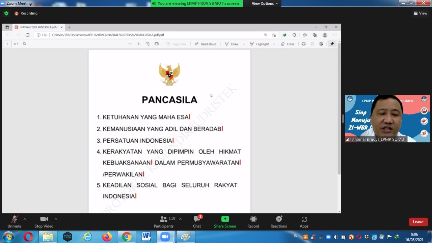
Task: Select the Highlight tool
Action: [259, 44]
